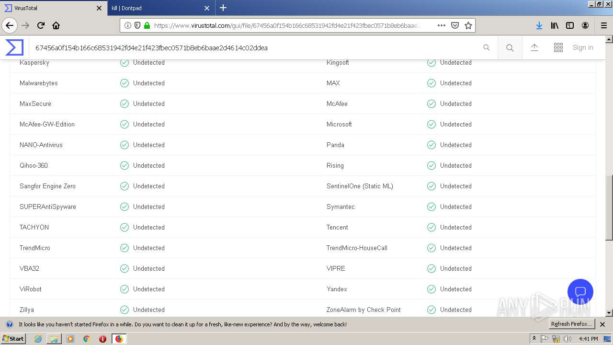Click the ZoneAlarm by Check Point label

[363, 310]
